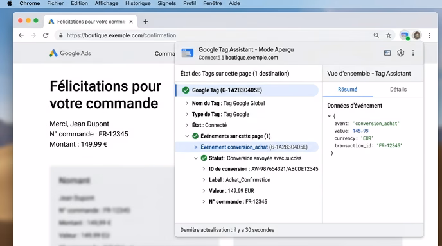Open a new browser tab
This screenshot has width=442, height=246.
pos(145,22)
